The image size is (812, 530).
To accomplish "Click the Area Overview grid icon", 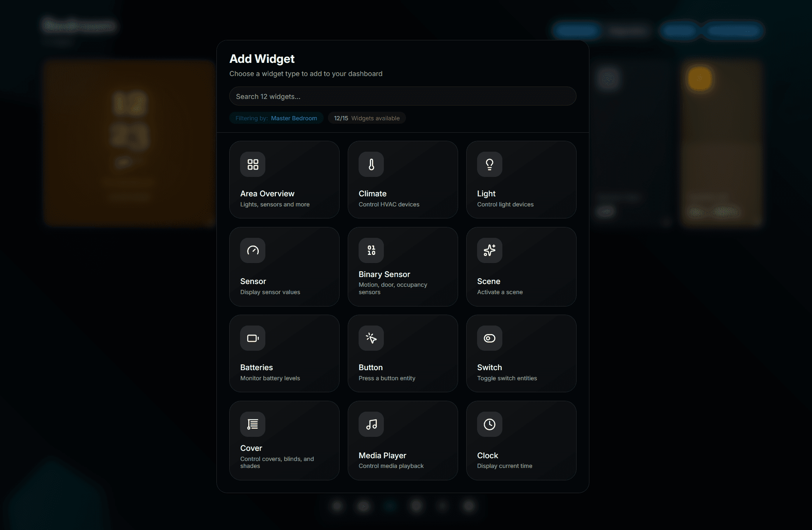I will point(253,165).
